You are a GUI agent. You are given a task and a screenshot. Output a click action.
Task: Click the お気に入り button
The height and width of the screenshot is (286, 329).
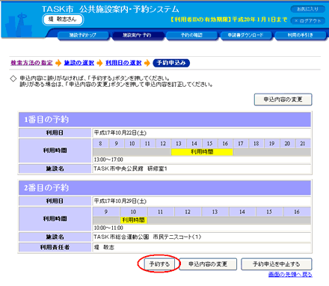[x=308, y=9]
